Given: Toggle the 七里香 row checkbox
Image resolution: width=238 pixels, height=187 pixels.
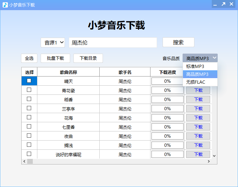Looking at the screenshot, I should pos(29,127).
